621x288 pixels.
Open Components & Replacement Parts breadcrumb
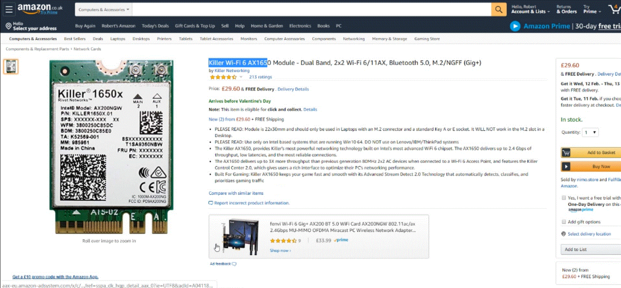[37, 49]
